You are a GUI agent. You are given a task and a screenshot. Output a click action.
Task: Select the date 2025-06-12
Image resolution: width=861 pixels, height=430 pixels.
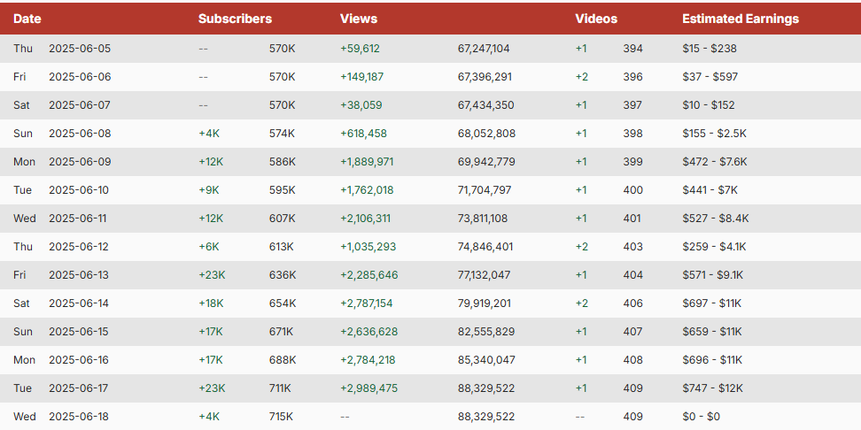click(x=79, y=247)
